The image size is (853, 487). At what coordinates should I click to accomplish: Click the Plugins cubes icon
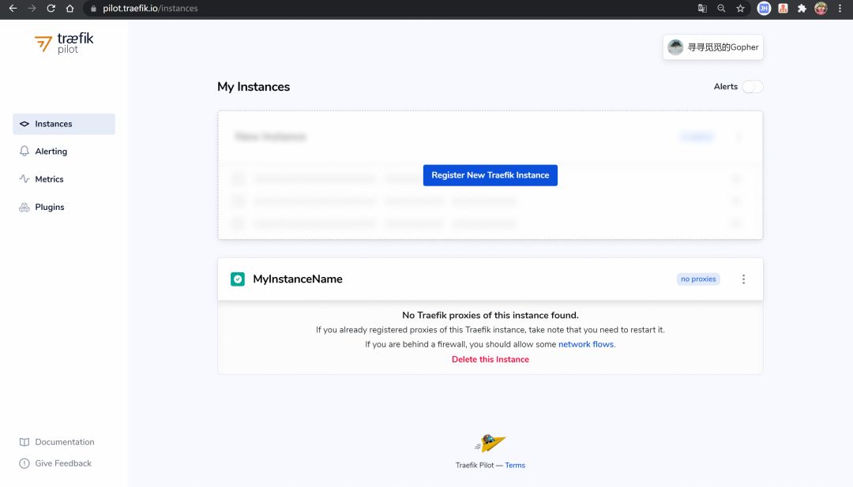tap(24, 207)
